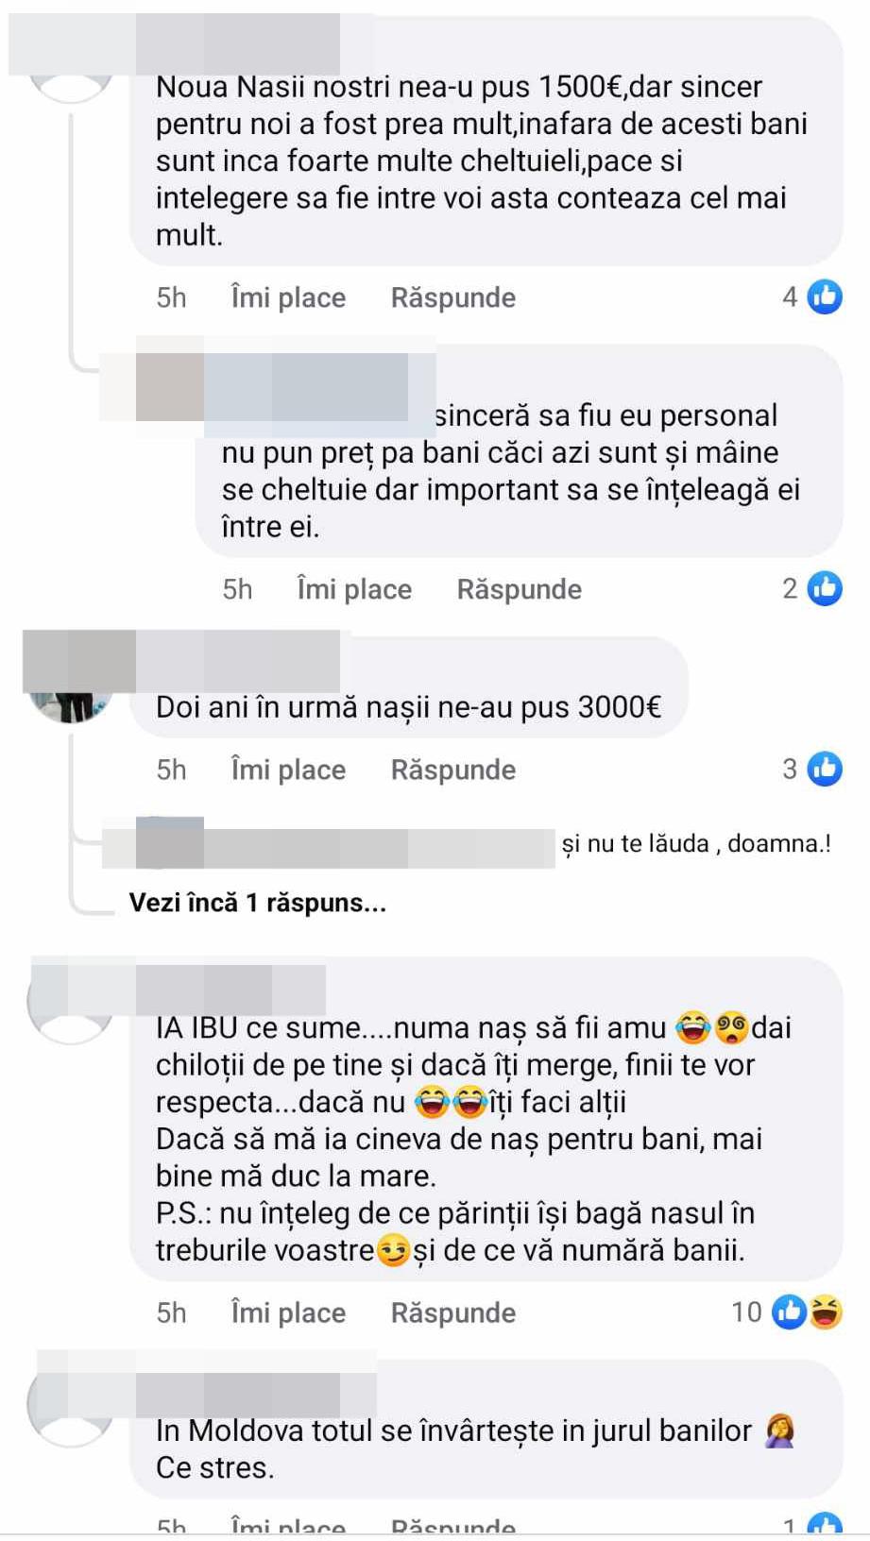This screenshot has width=870, height=1541.
Task: Like the 1500€ comment via 'Îmi place'
Action: [x=288, y=298]
